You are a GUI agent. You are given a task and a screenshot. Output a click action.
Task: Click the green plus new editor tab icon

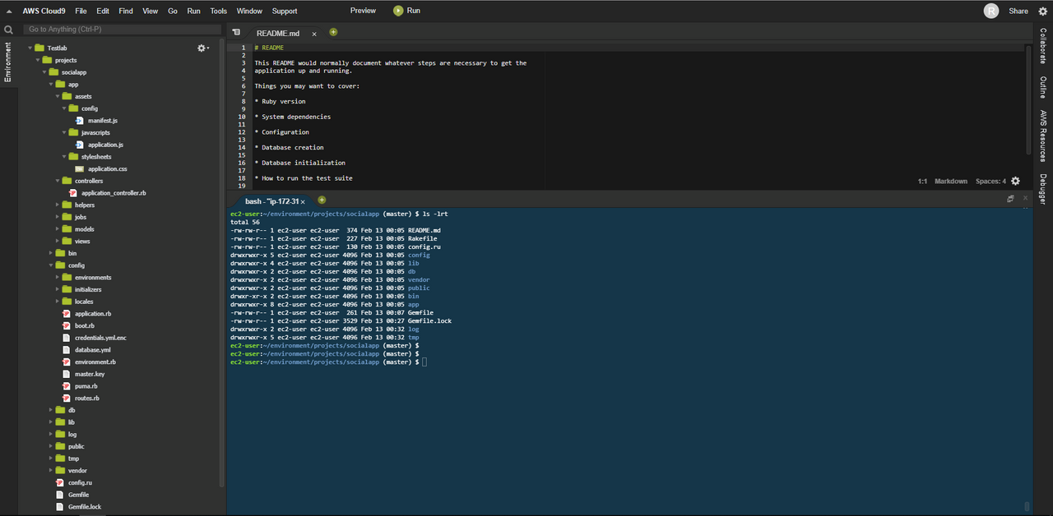click(333, 32)
